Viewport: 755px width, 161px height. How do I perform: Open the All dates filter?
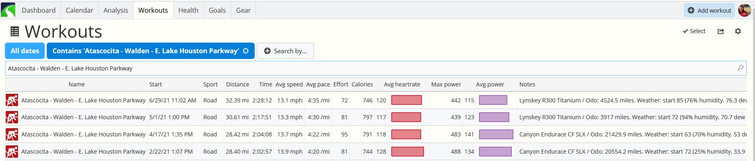pyautogui.click(x=25, y=51)
